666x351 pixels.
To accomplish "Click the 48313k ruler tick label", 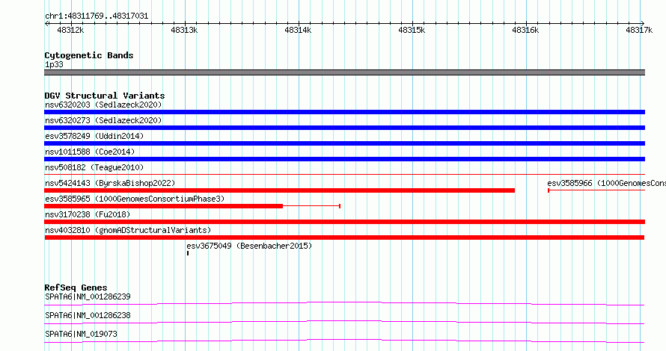I will pos(184,30).
